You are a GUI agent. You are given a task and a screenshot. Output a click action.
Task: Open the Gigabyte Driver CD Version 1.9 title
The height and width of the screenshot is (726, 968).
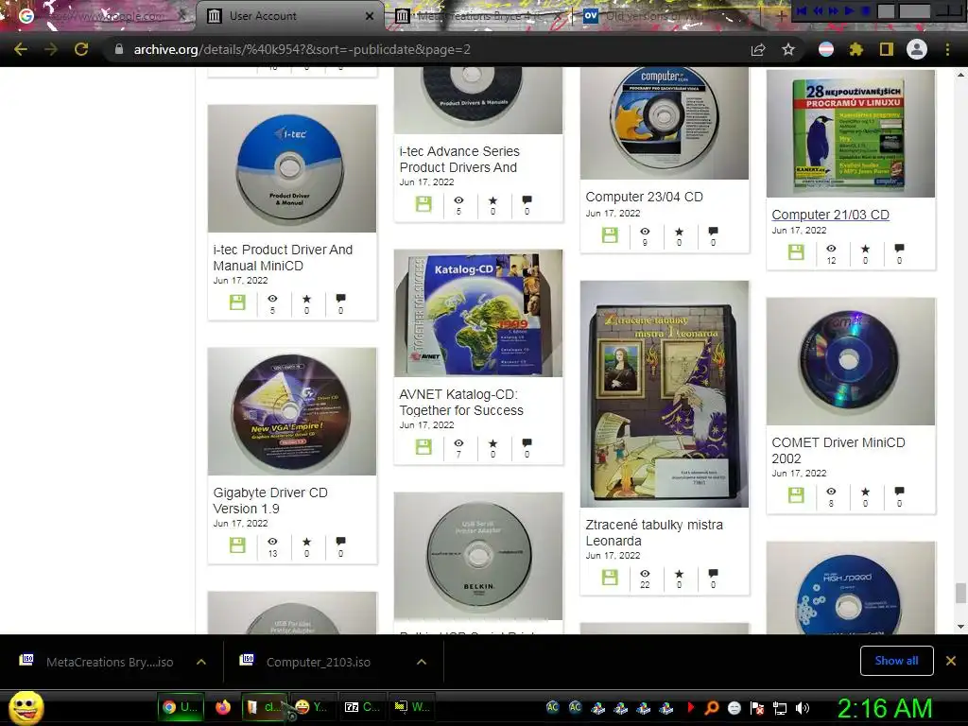270,501
